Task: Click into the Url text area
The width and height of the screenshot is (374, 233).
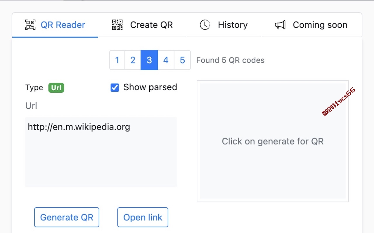Action: pos(101,152)
